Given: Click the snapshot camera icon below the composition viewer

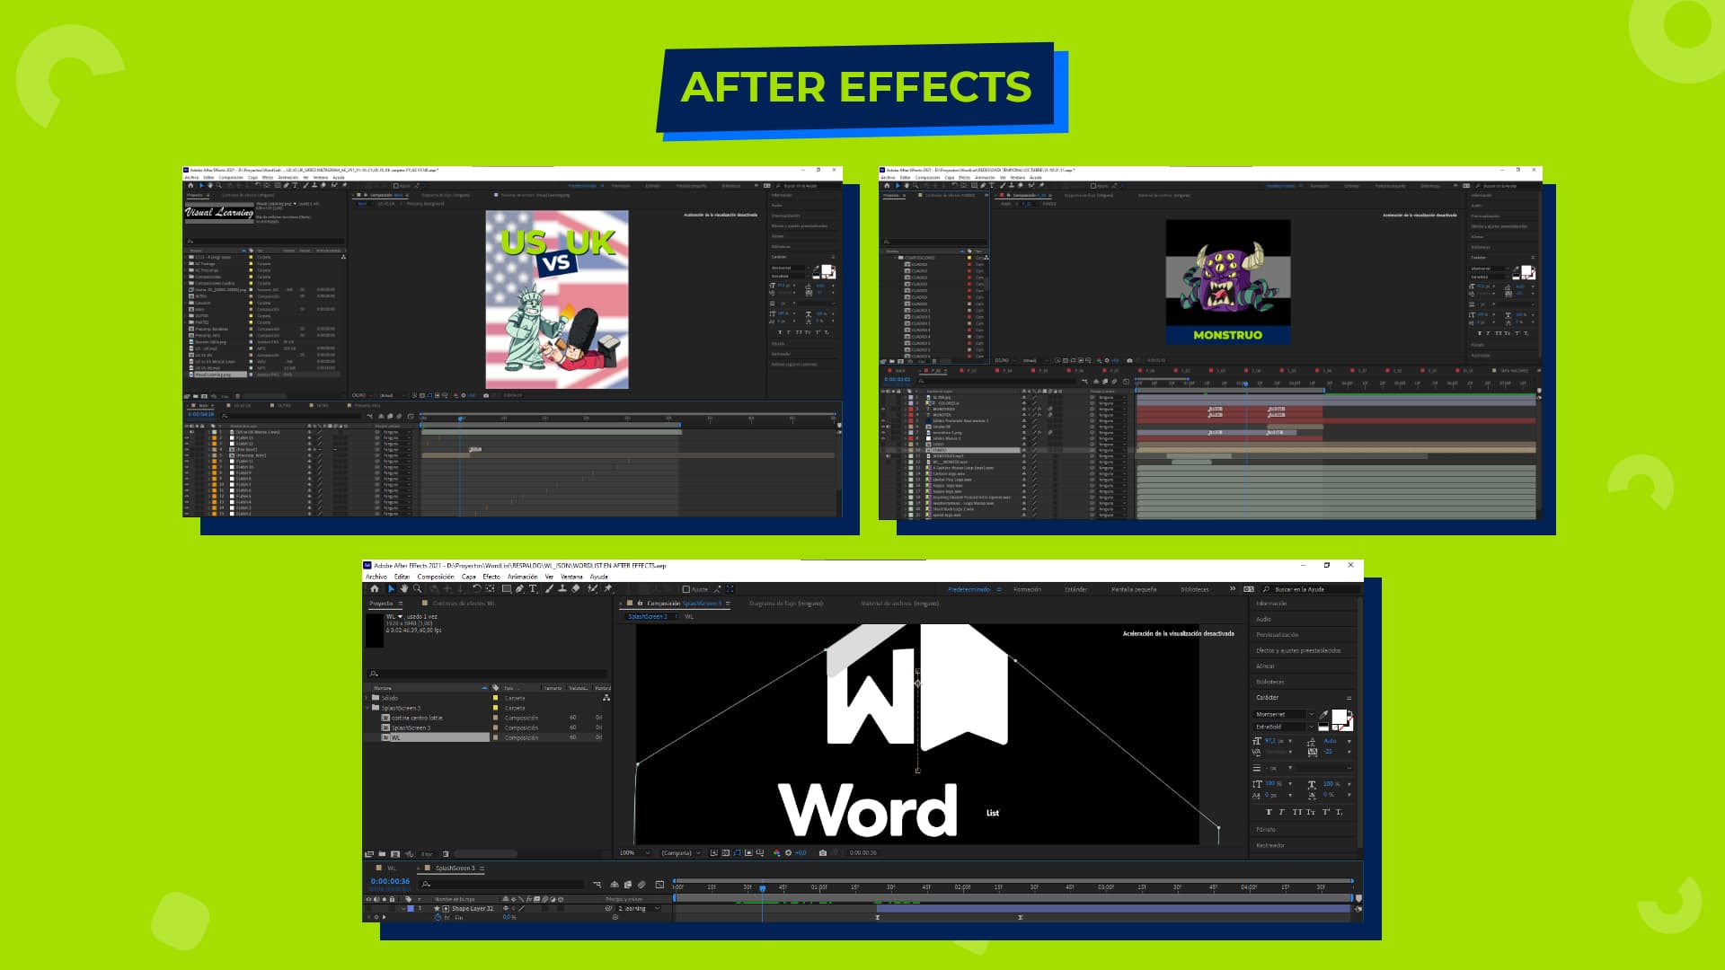Looking at the screenshot, I should coord(823,853).
